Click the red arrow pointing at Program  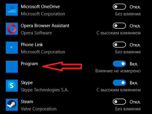pos(62,66)
